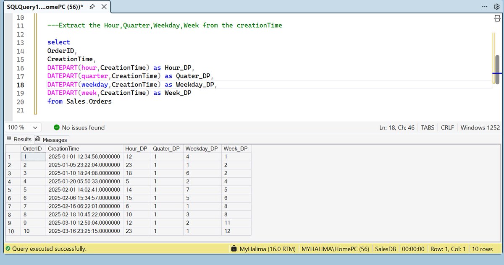504x265 pixels.
Task: Click cell '2025-02-06 15:34:57.0000000'
Action: click(x=84, y=198)
